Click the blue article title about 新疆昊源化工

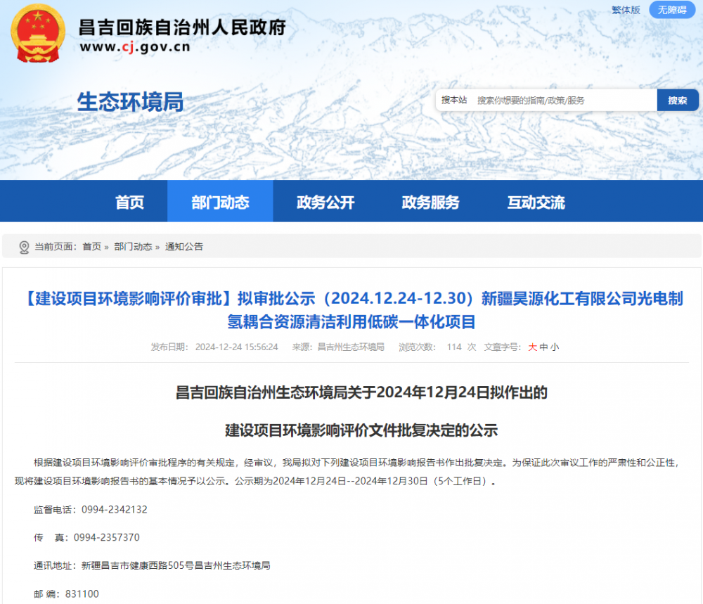click(351, 310)
